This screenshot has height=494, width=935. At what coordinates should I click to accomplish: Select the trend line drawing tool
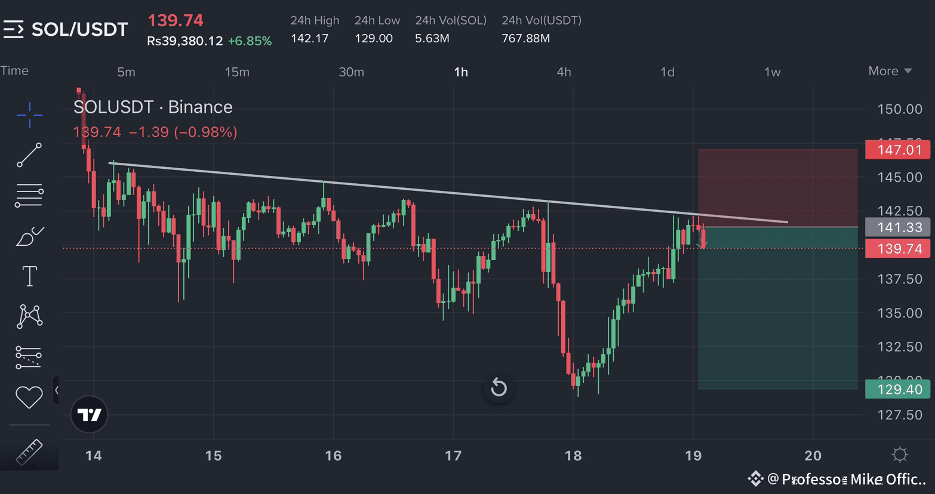pos(29,155)
